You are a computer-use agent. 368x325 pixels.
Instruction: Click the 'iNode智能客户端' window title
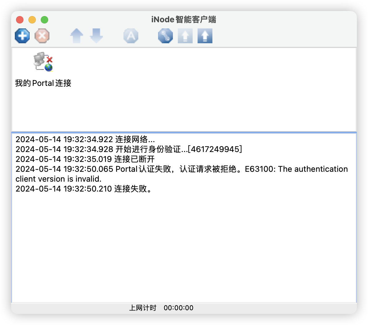click(x=184, y=19)
